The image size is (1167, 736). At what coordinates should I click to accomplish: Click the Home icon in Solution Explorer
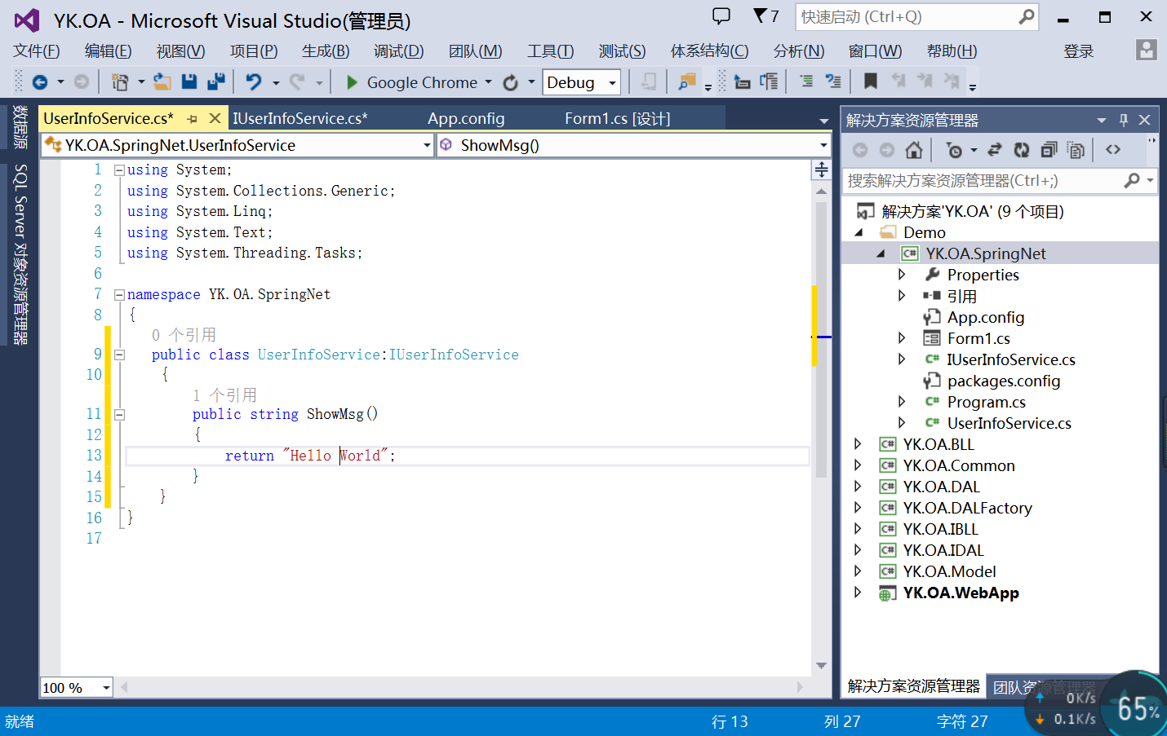[914, 150]
